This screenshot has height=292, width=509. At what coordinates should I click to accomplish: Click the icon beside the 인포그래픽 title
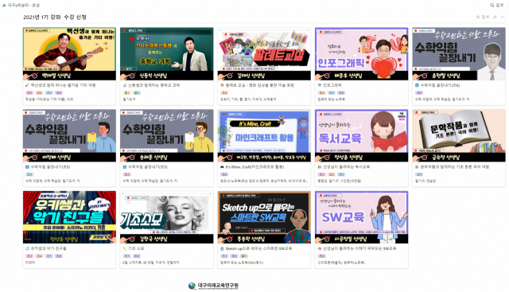tap(320, 85)
